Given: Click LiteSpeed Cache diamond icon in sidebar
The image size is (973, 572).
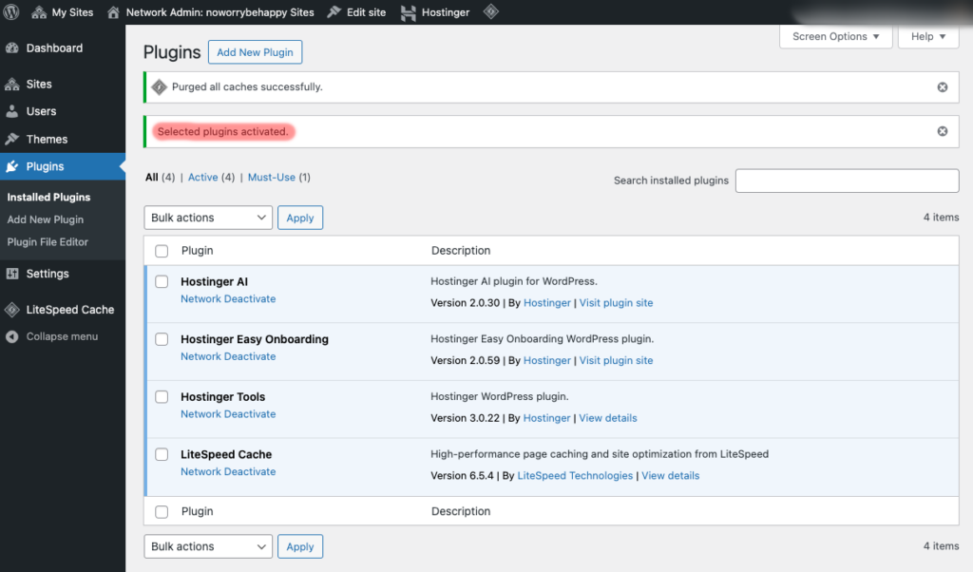Looking at the screenshot, I should pos(12,310).
